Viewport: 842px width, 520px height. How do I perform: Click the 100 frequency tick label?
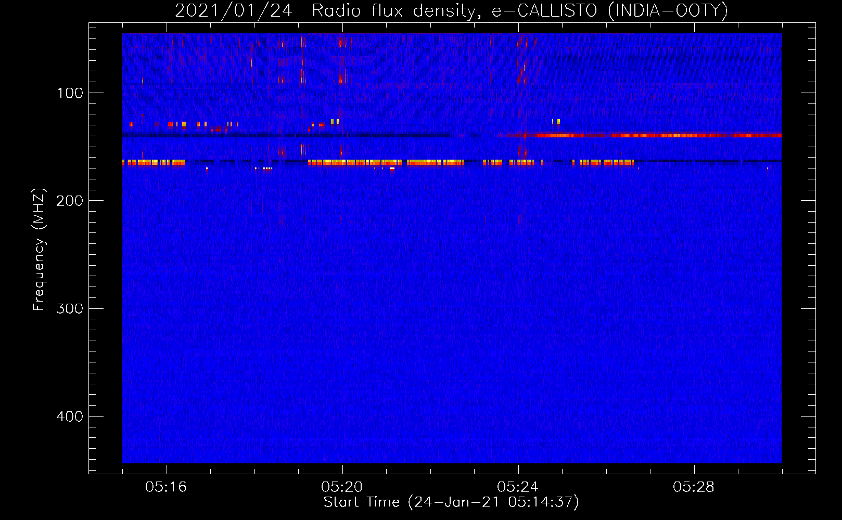coord(70,93)
